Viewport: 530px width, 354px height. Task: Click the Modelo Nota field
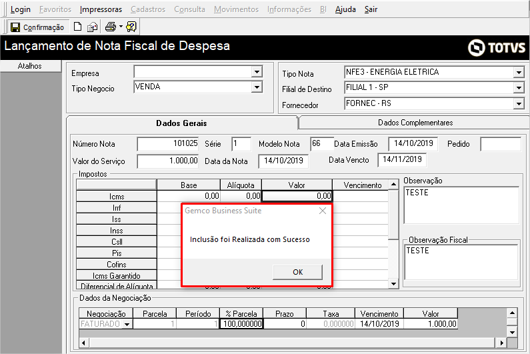coord(322,144)
